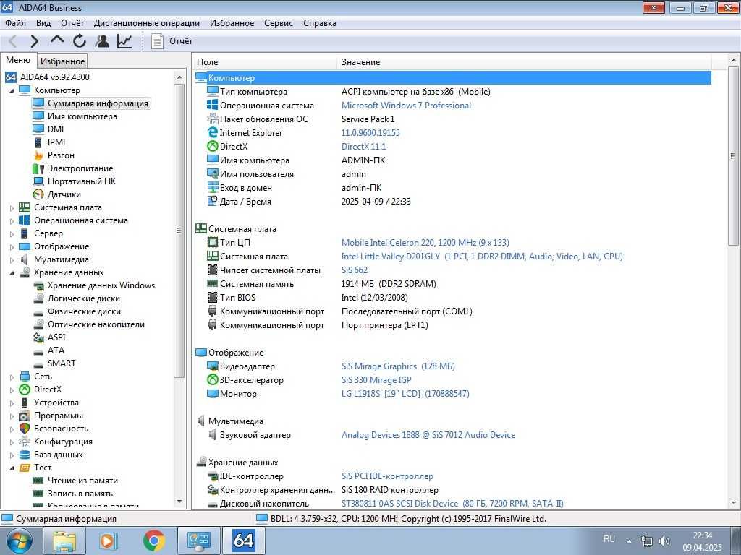The image size is (741, 555).
Task: Open База данных icon
Action: click(x=25, y=455)
